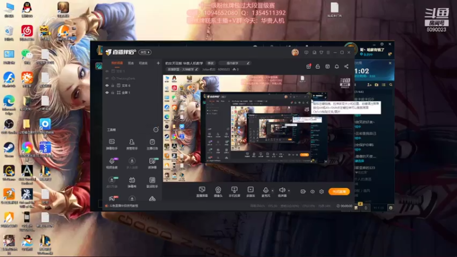Viewport: 457px width, 257px height.
Task: Start 视频连麦 from the toolbox
Action: pyautogui.click(x=111, y=163)
